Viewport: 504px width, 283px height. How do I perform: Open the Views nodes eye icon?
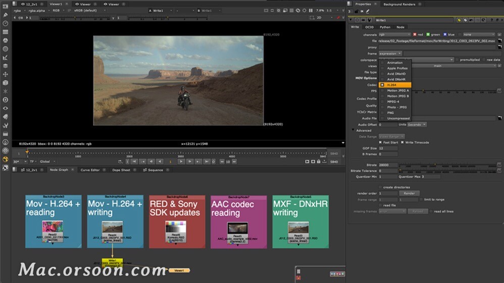point(5,108)
